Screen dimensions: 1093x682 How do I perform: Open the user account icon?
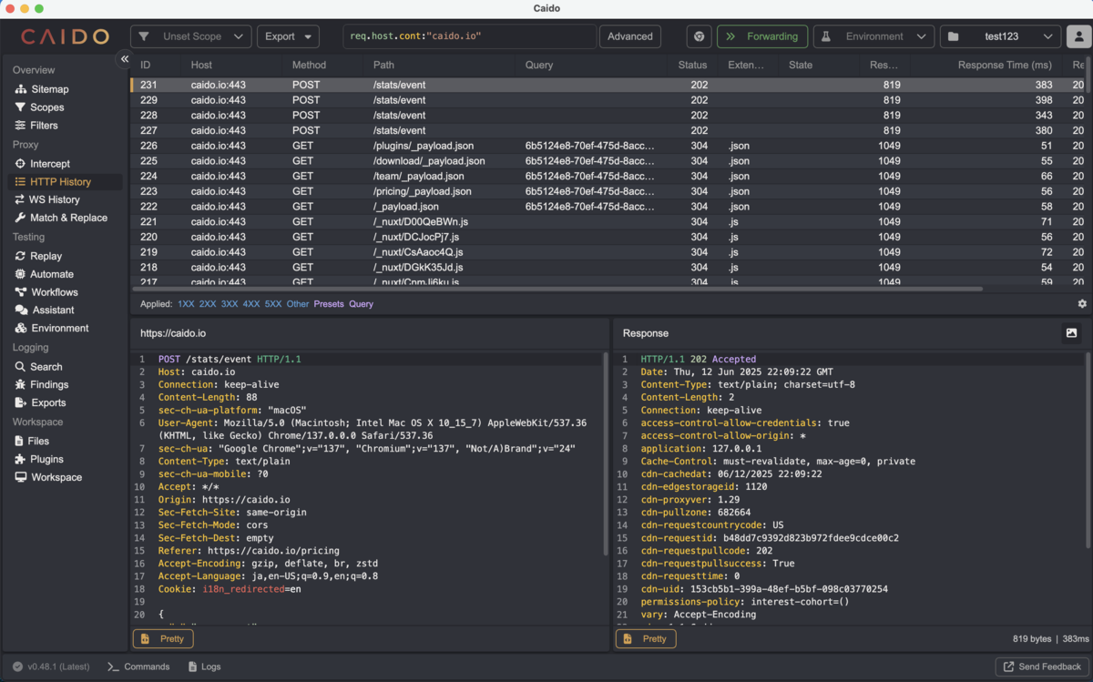click(1078, 36)
